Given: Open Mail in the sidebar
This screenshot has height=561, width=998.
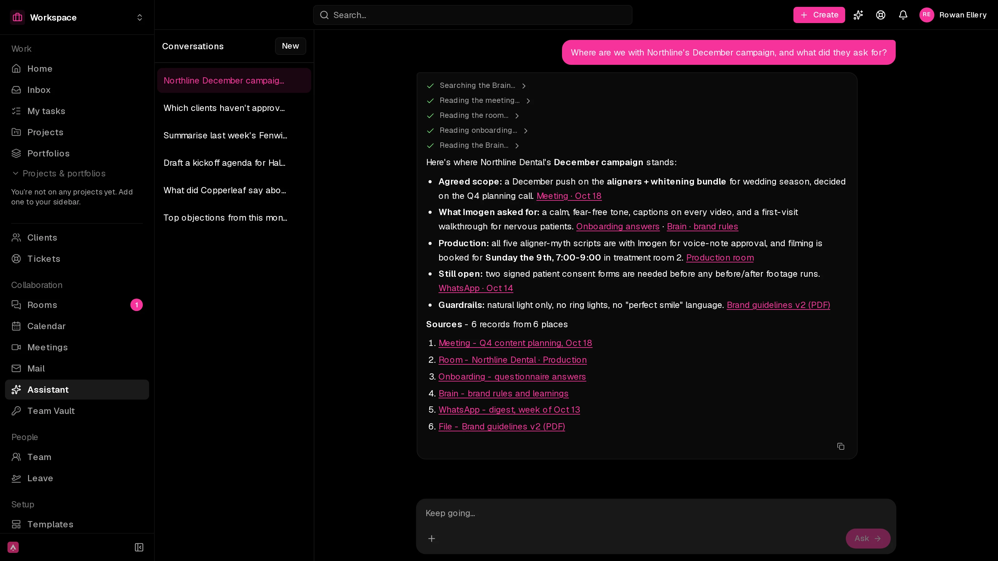Looking at the screenshot, I should point(77,369).
